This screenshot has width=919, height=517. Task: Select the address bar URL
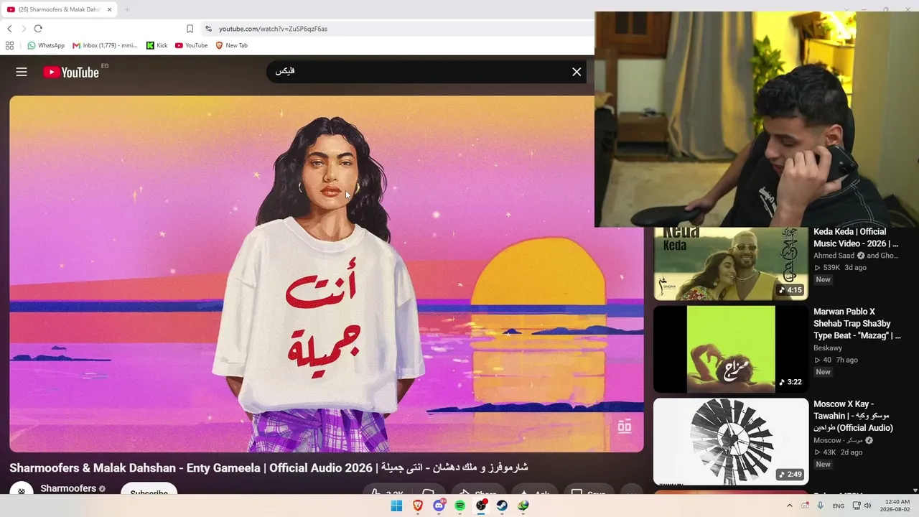click(273, 29)
